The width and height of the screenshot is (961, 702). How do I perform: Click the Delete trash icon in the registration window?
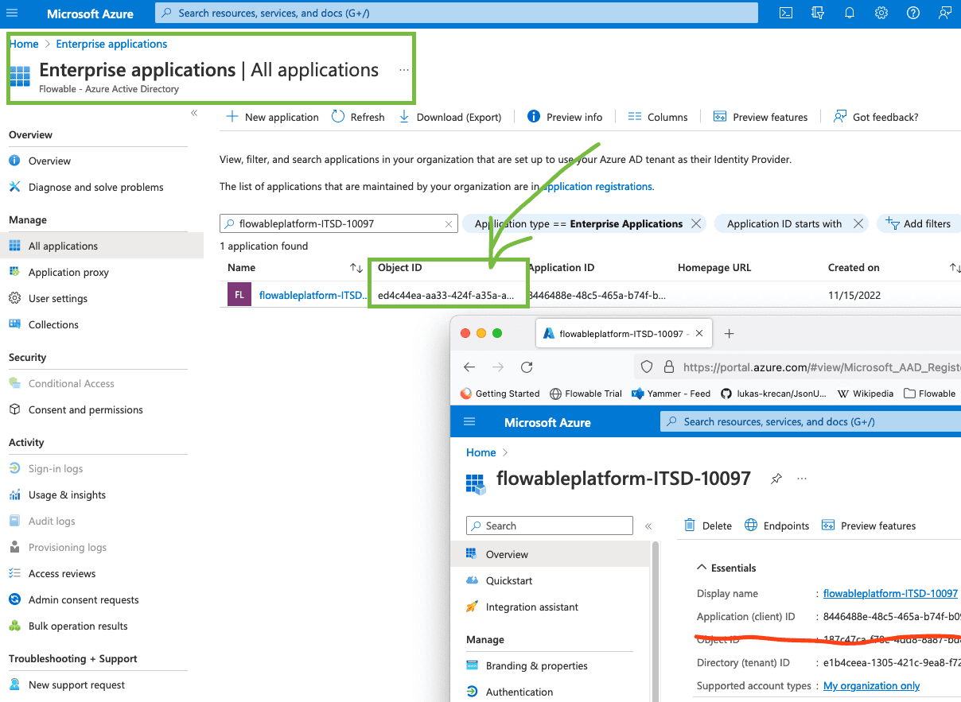tap(689, 526)
